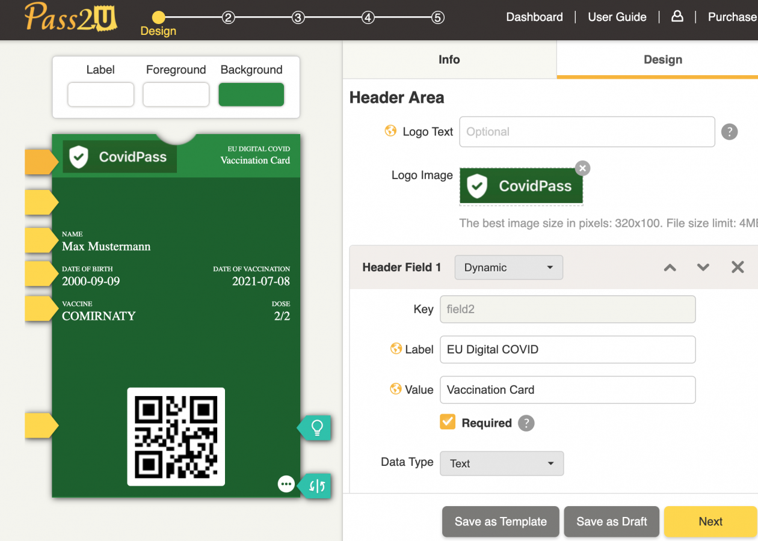Click the Logo Text help question mark
Viewport: 758px width, 541px height.
pos(729,132)
